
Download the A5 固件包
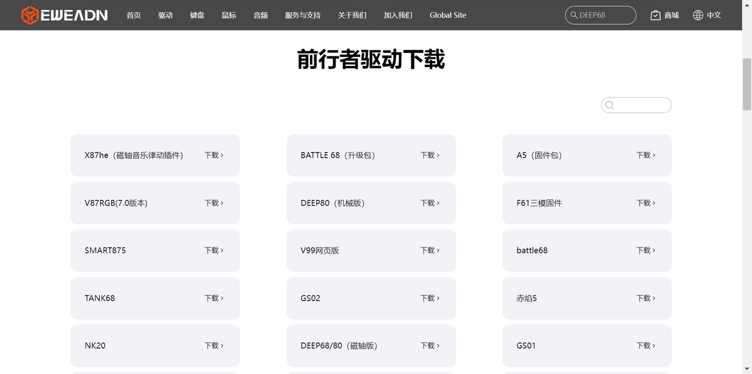[x=646, y=155]
